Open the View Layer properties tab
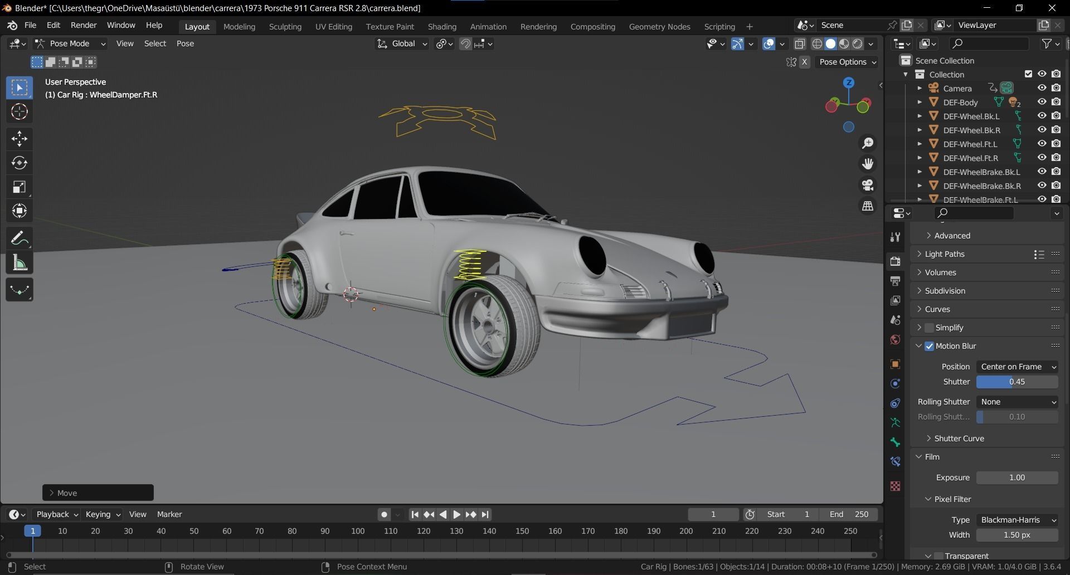The image size is (1070, 575). pyautogui.click(x=896, y=300)
